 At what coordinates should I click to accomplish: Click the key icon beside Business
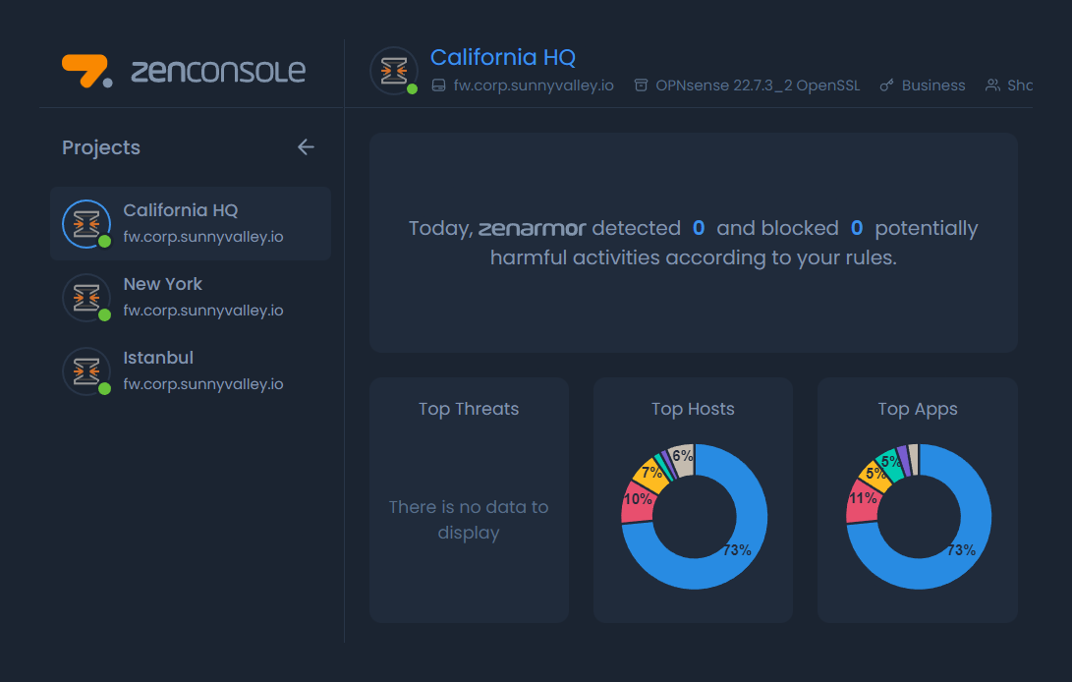(887, 85)
